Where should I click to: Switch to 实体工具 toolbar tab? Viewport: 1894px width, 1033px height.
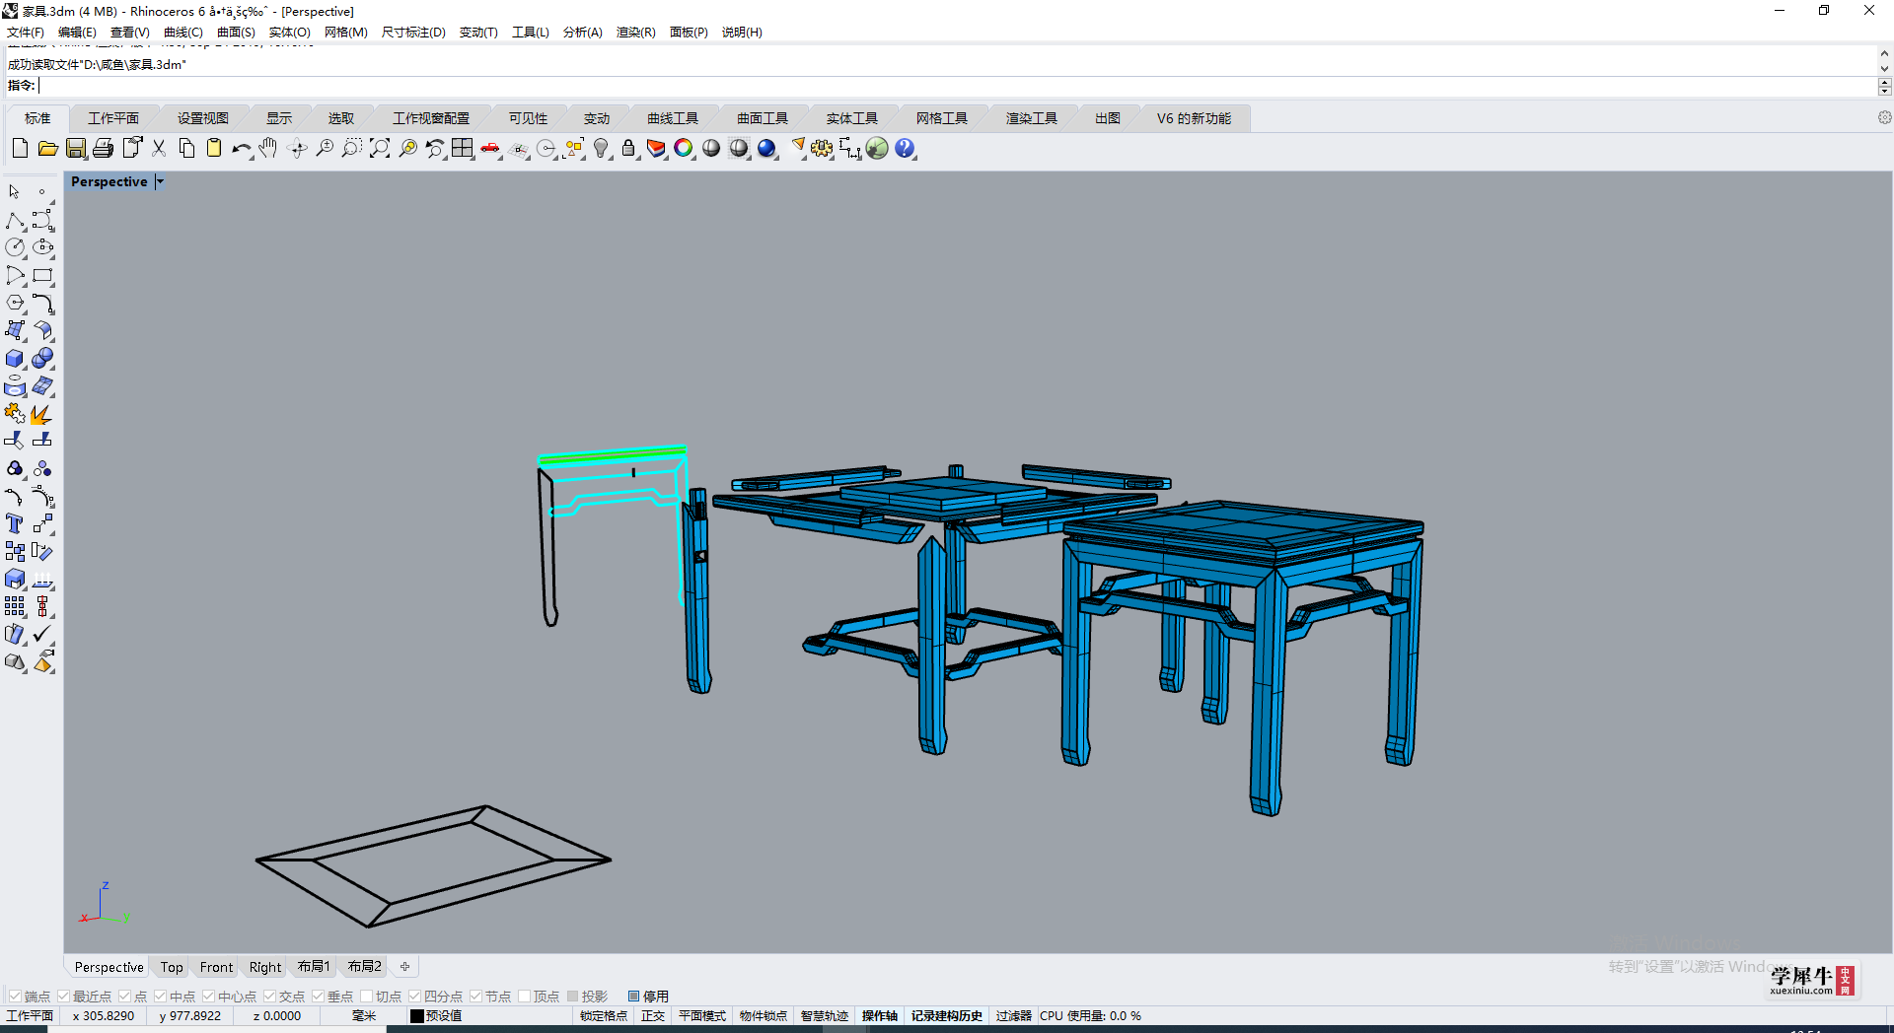852,118
